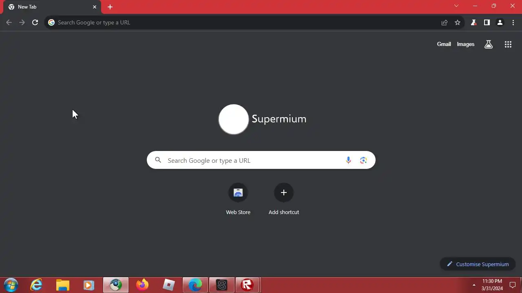Click the search box magnifier icon
The image size is (522, 293).
[158, 160]
